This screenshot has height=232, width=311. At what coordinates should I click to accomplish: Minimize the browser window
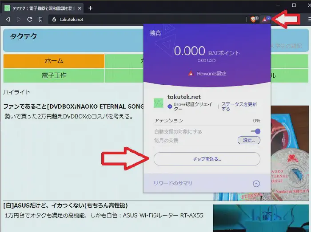278,5
